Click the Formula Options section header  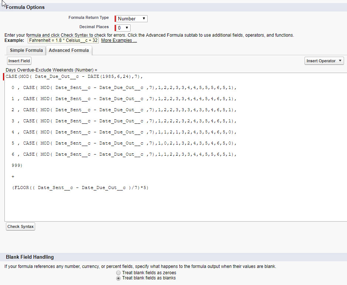25,7
